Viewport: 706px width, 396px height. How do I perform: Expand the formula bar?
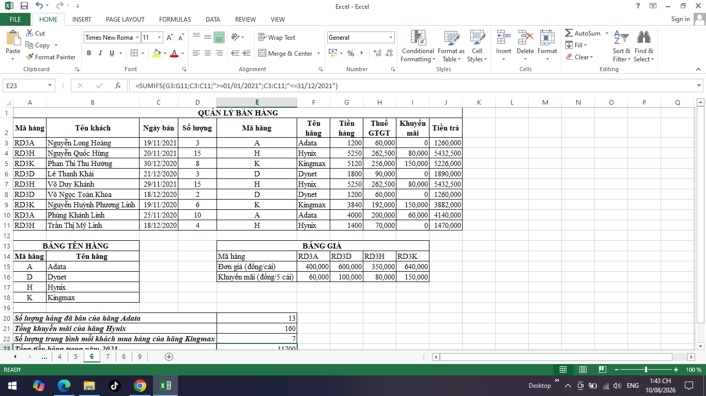coord(699,86)
